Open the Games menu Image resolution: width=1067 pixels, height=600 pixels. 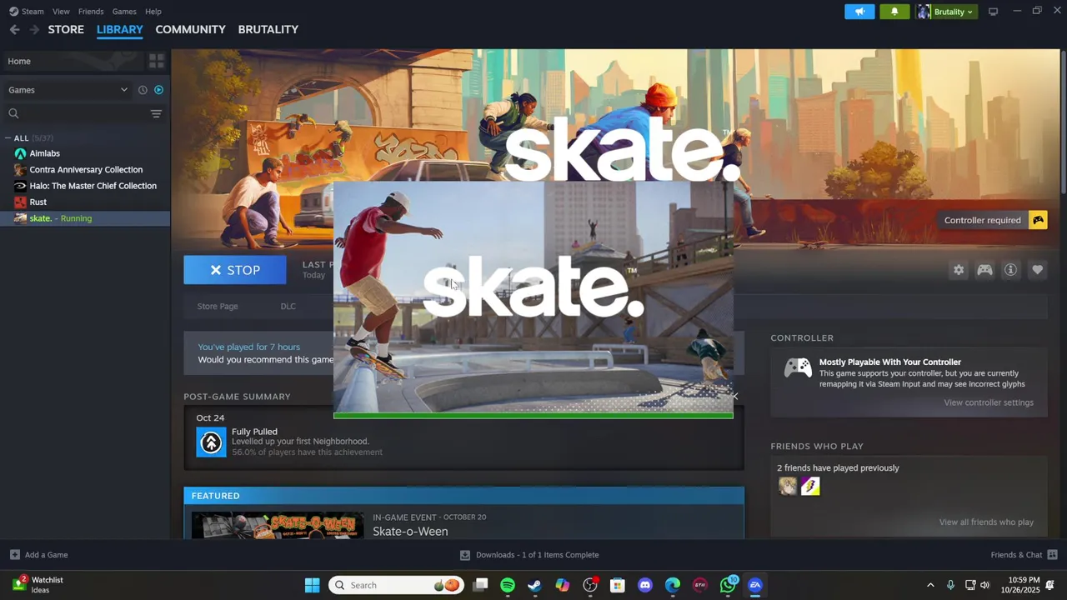coord(124,12)
